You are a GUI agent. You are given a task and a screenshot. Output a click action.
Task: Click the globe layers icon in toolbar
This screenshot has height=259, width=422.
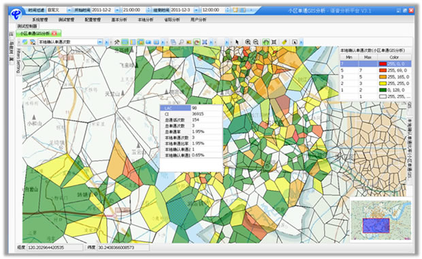pos(25,42)
